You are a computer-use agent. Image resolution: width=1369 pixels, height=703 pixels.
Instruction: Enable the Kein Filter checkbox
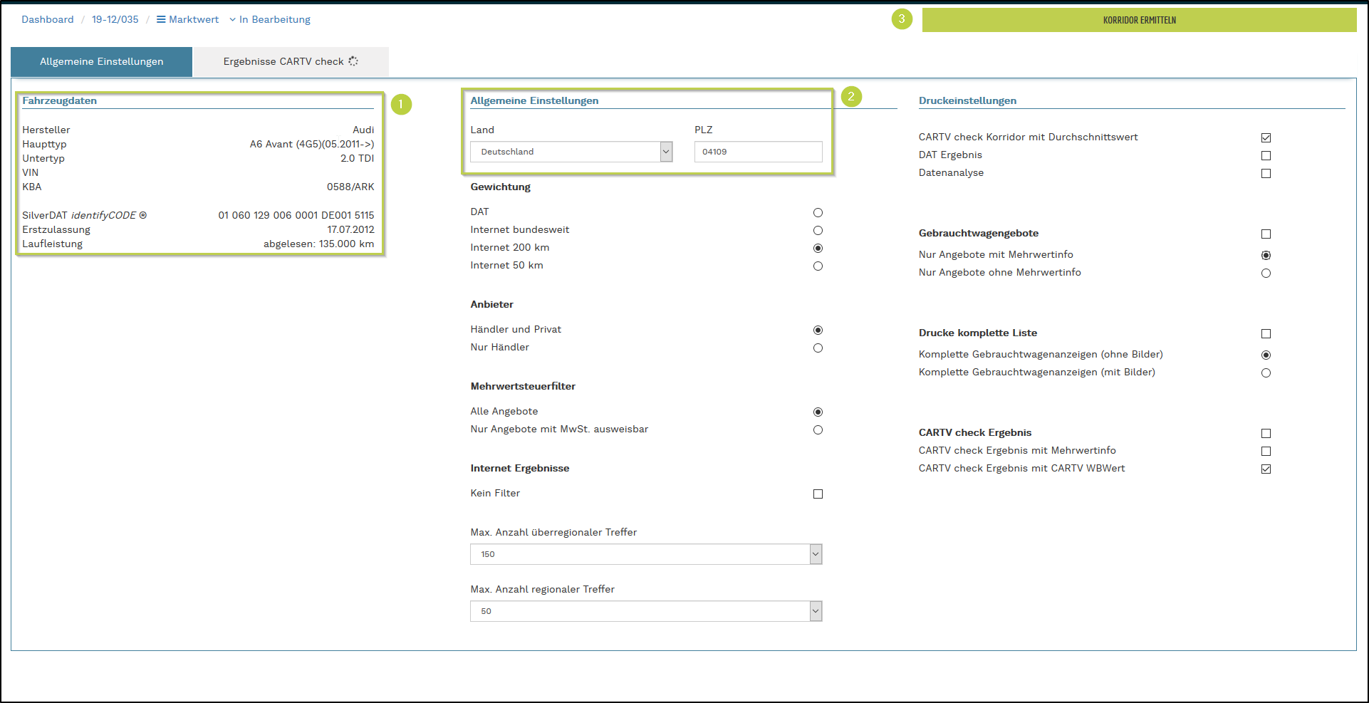(818, 494)
